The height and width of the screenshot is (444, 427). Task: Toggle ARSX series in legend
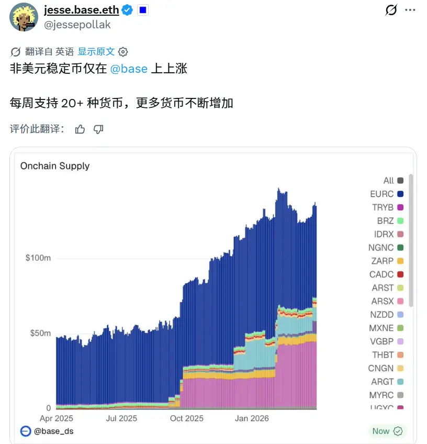point(387,301)
